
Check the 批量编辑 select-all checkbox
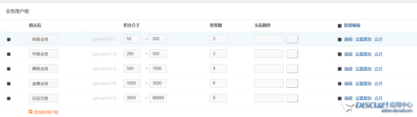340,26
